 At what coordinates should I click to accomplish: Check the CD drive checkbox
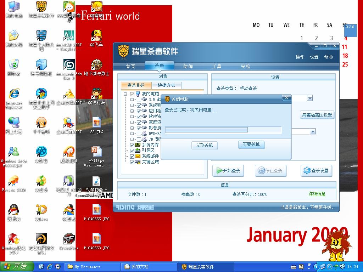(x=139, y=140)
